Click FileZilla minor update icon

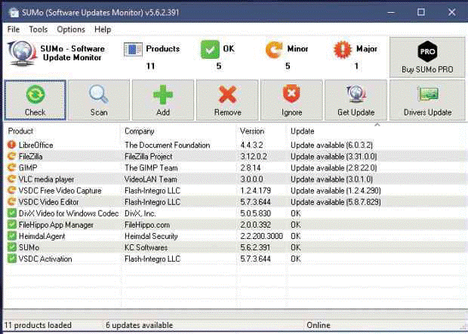[11, 157]
